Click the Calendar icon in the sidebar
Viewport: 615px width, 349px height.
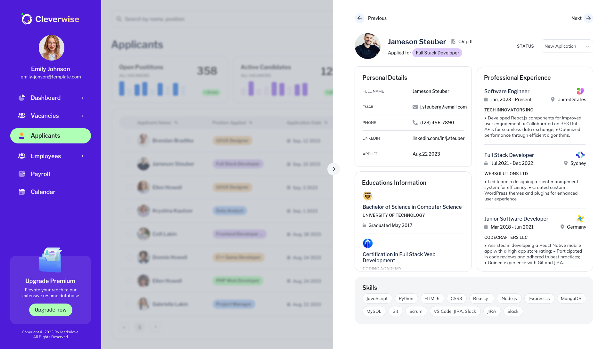pyautogui.click(x=21, y=192)
